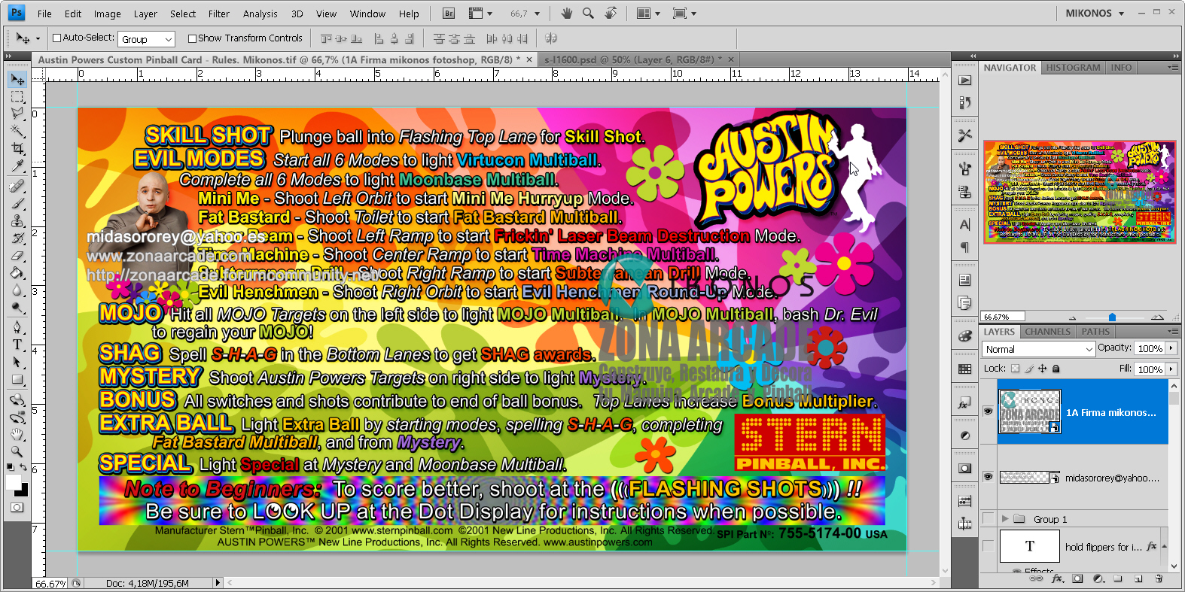Hide the 1A Firma mikonos layer

pyautogui.click(x=988, y=411)
